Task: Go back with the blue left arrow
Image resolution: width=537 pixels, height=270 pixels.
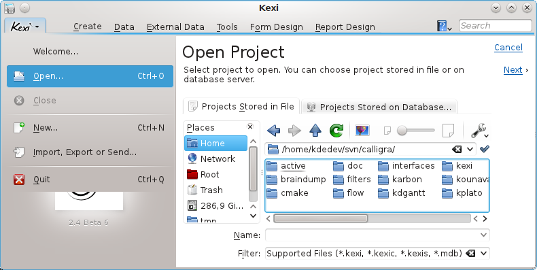Action: (x=274, y=131)
